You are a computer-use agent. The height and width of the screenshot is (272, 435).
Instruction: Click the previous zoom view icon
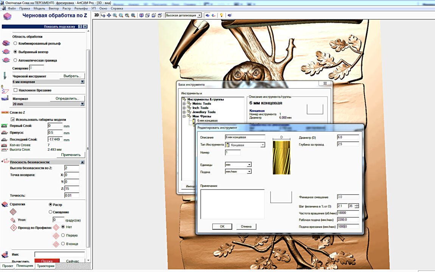(x=127, y=15)
